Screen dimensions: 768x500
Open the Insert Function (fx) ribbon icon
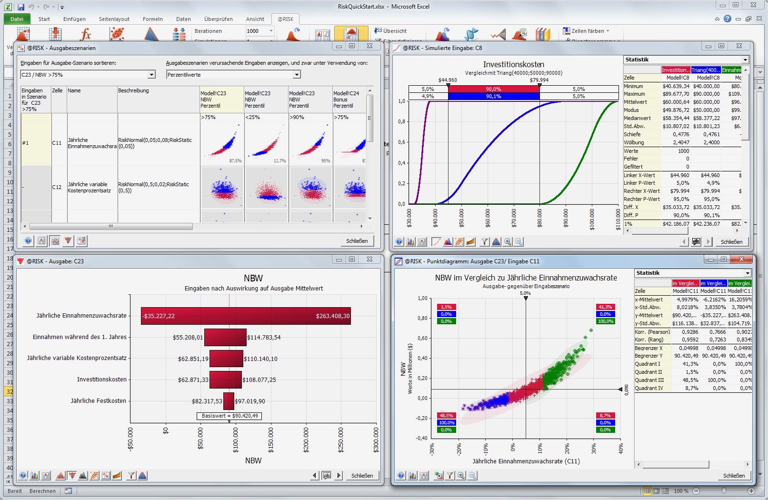click(86, 34)
